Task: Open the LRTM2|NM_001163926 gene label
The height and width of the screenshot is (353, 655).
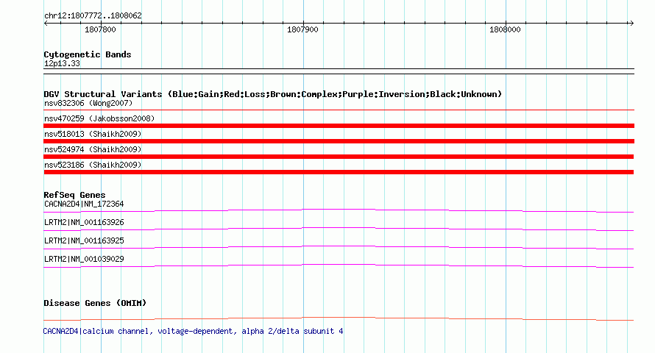Action: [x=84, y=222]
